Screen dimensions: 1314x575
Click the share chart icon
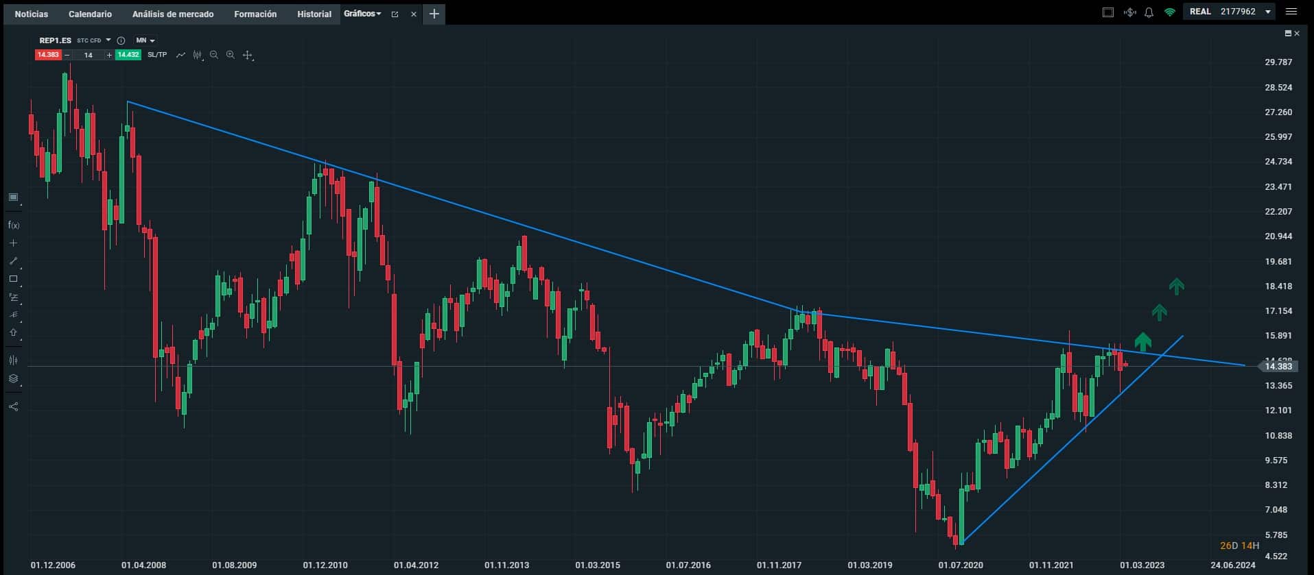pos(13,407)
